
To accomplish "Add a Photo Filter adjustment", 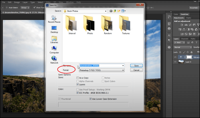I will pyautogui.click(x=192, y=29).
